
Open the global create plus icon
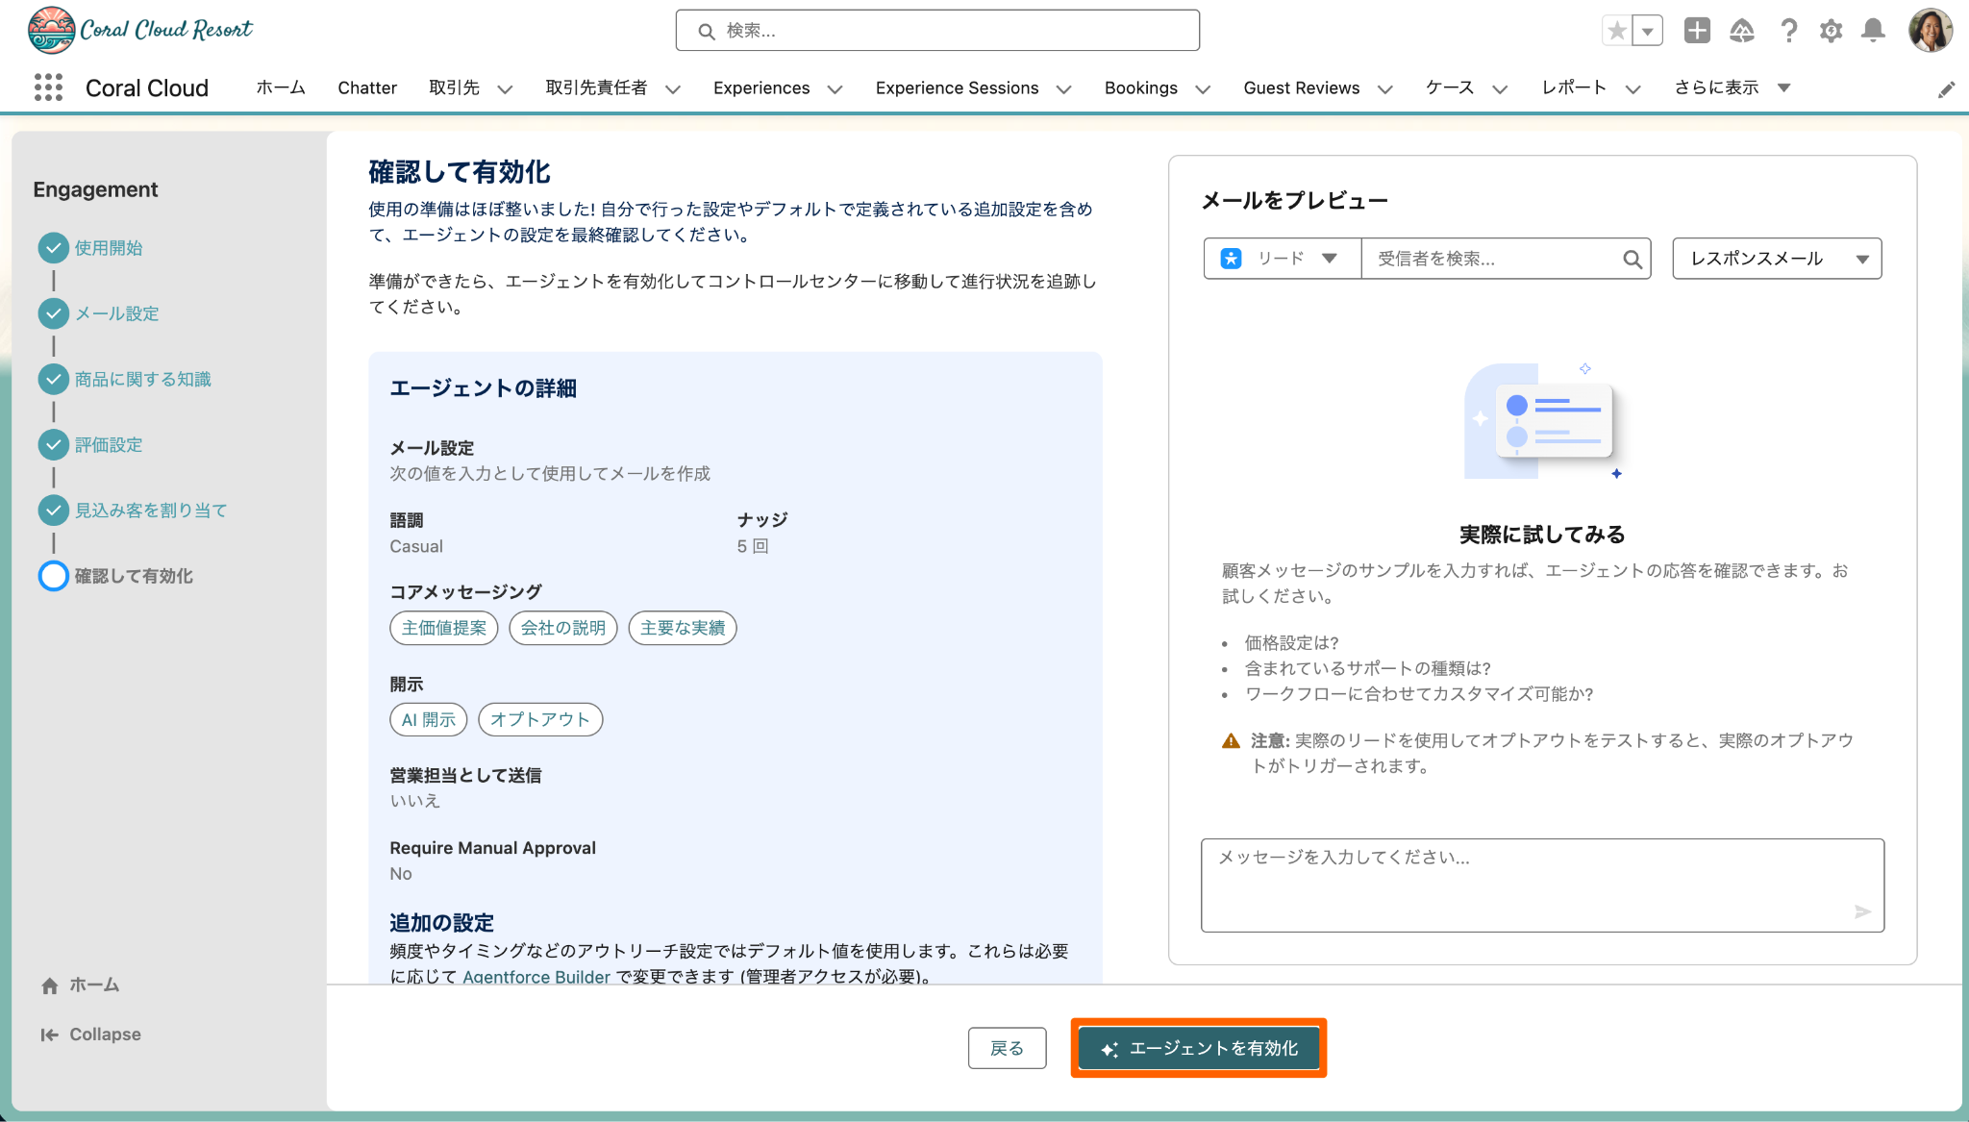[1697, 31]
